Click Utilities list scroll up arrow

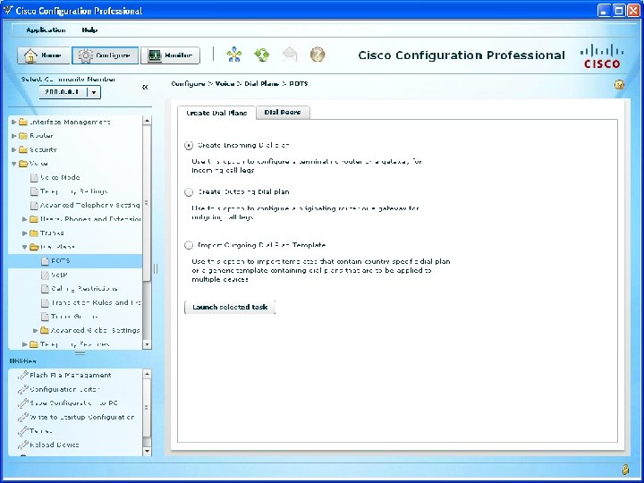point(147,374)
